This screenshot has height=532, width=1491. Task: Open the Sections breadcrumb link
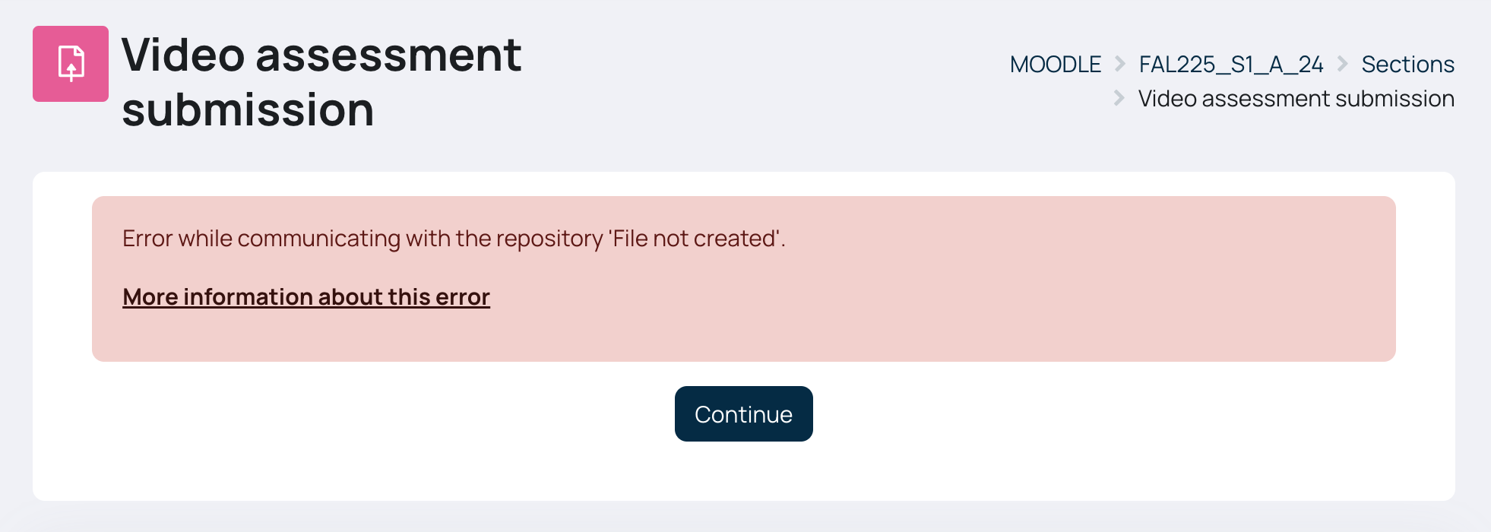(1407, 65)
